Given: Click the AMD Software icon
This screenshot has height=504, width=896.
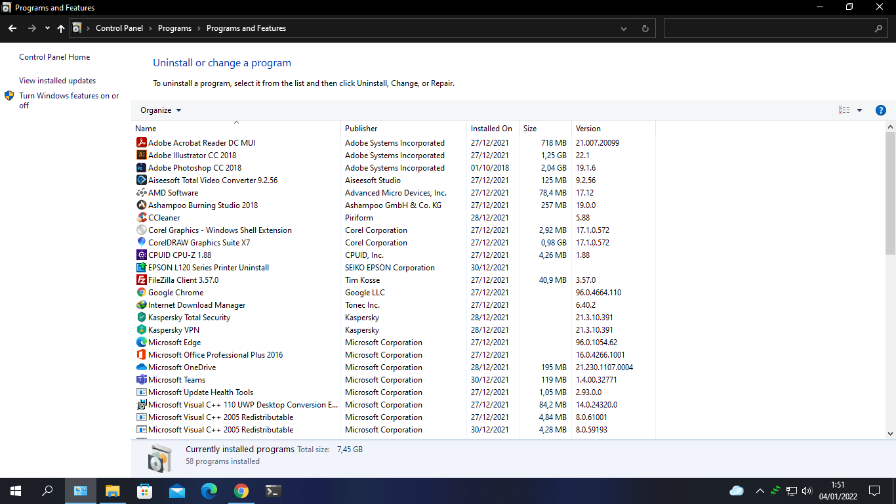Looking at the screenshot, I should [x=141, y=193].
